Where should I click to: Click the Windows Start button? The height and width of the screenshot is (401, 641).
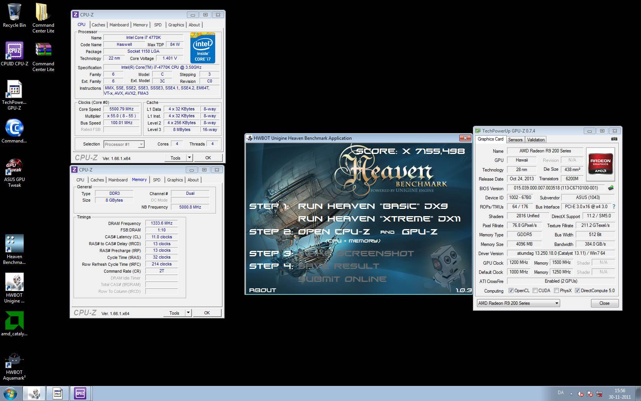10,393
